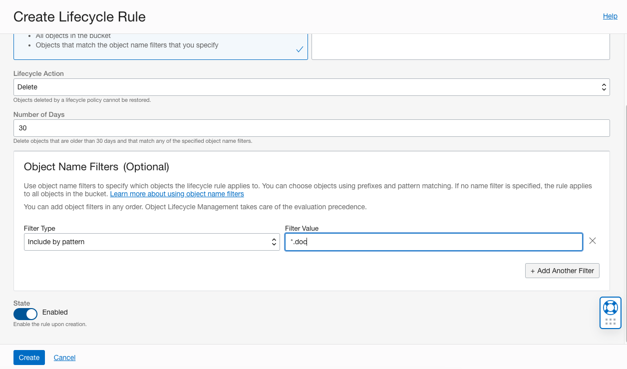Open the Help link

pos(610,16)
